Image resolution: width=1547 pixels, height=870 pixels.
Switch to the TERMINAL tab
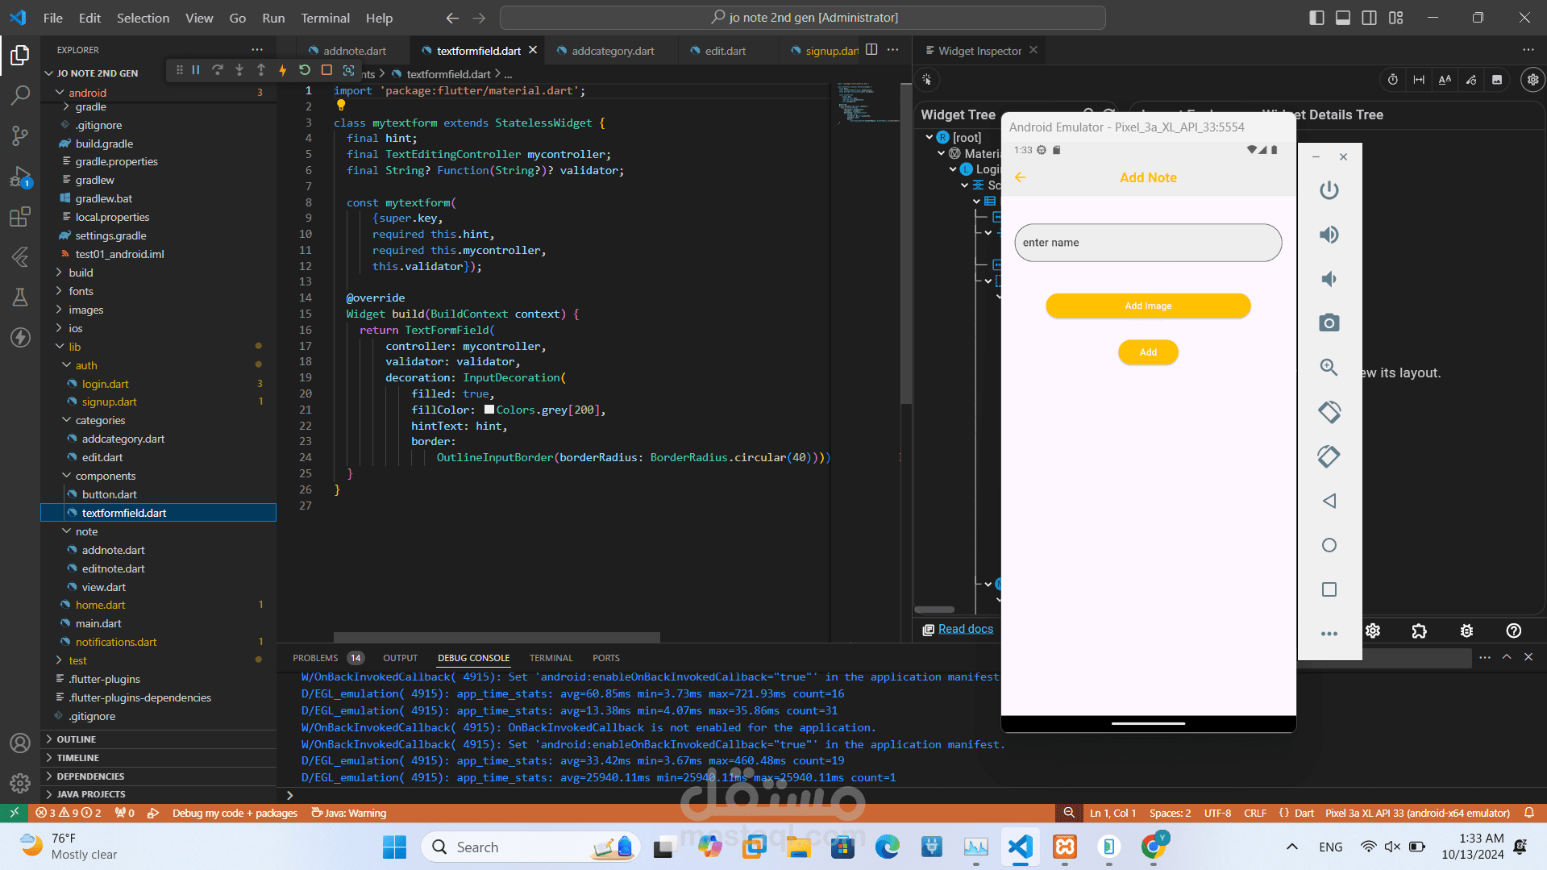click(551, 658)
